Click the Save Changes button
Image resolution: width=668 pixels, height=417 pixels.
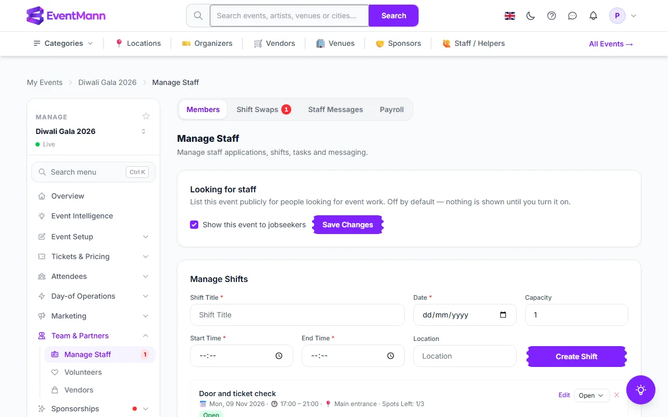coord(348,225)
